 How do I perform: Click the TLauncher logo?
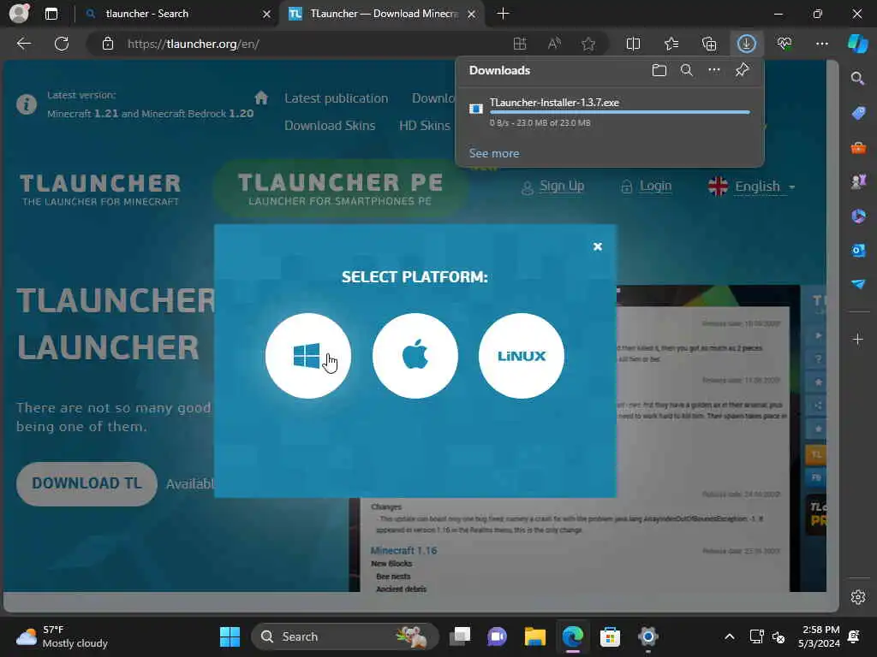pos(101,189)
